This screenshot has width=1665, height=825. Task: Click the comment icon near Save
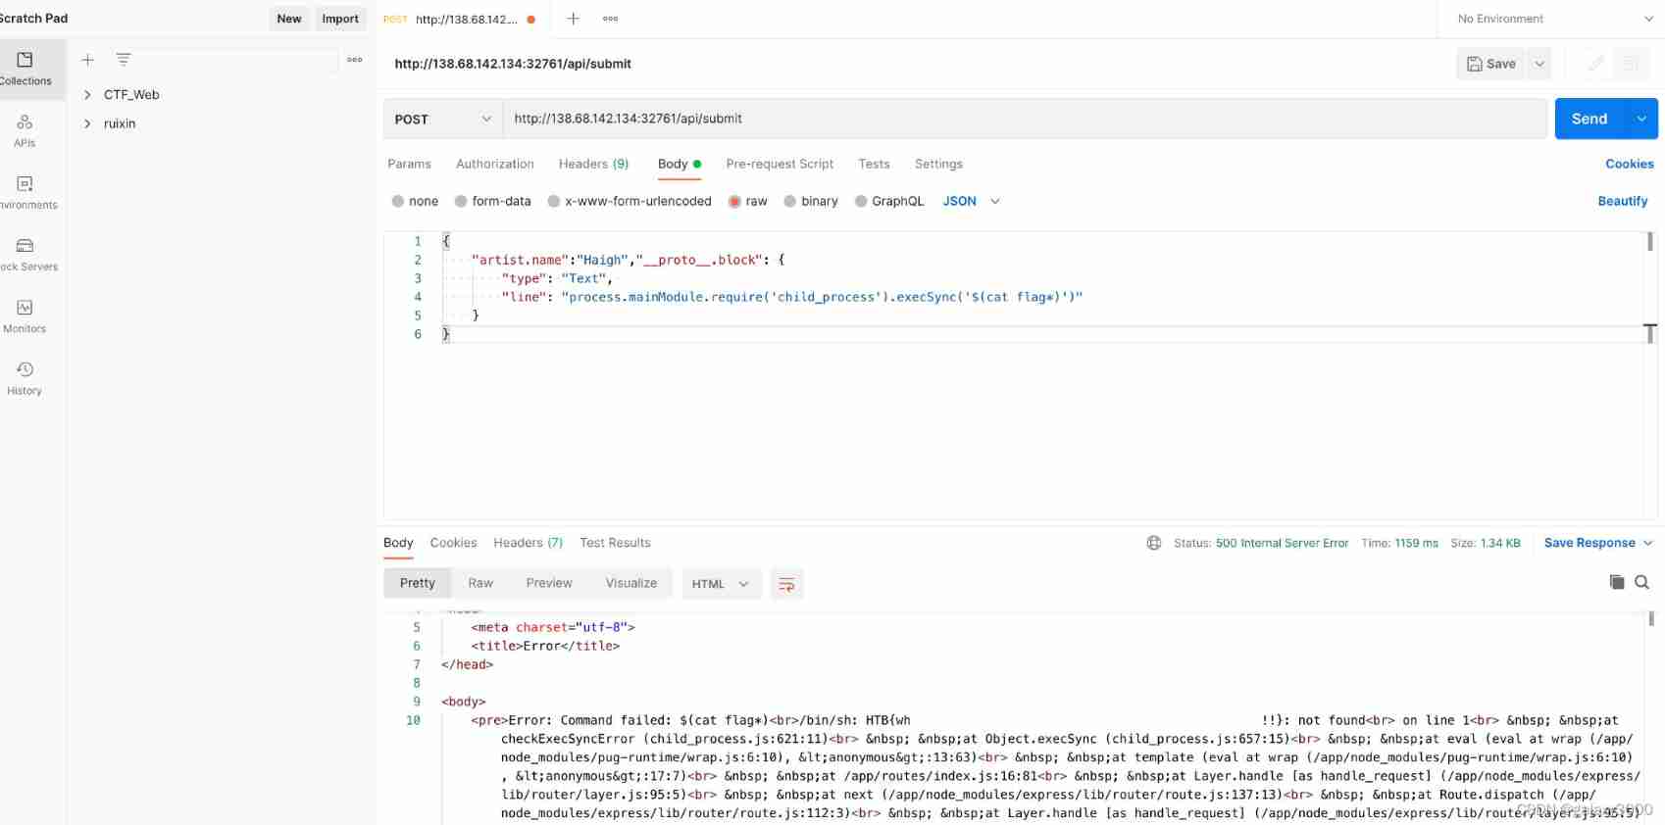pos(1631,64)
